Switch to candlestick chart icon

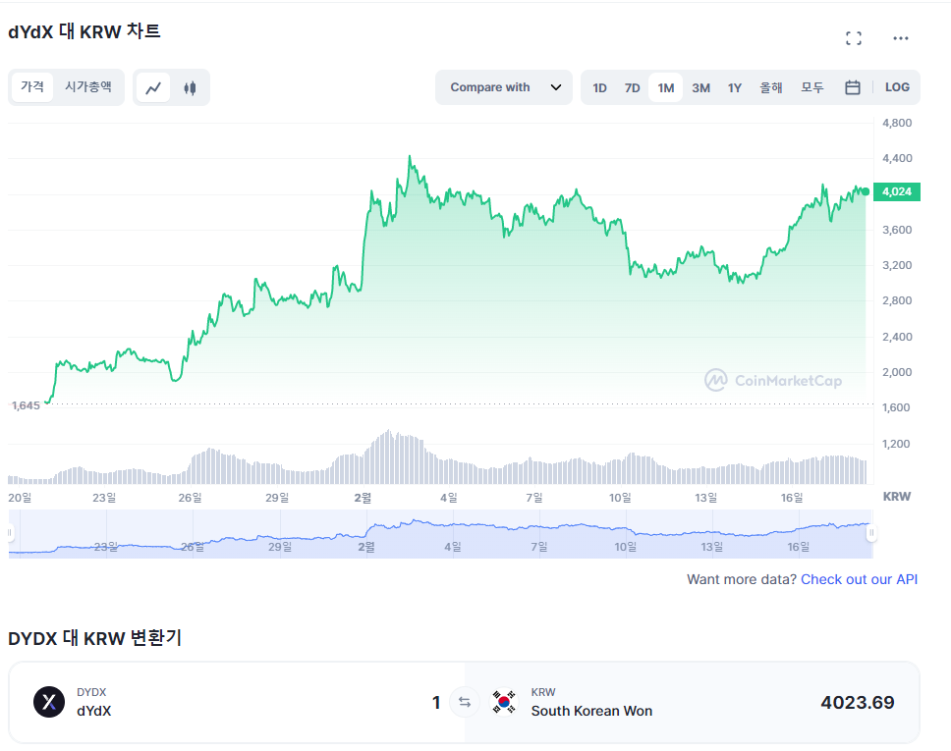point(190,88)
